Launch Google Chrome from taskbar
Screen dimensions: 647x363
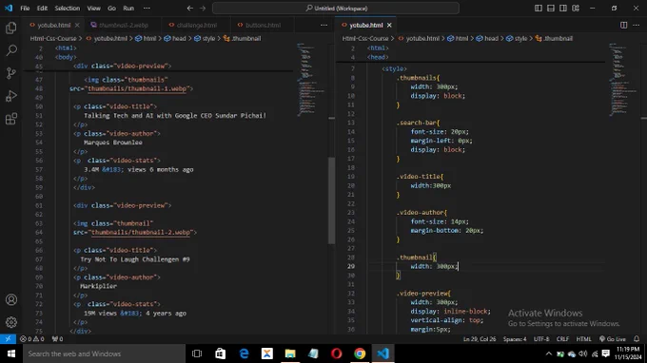coord(360,353)
